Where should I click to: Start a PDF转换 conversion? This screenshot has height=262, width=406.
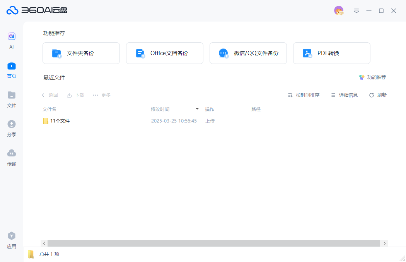(331, 53)
